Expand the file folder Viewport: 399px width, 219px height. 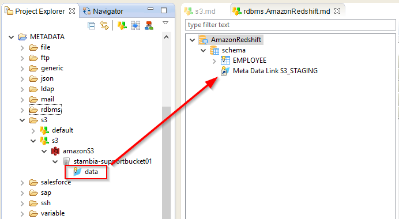pyautogui.click(x=22, y=48)
